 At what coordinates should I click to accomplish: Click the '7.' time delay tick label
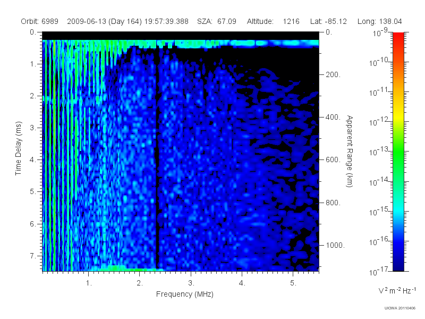33,256
